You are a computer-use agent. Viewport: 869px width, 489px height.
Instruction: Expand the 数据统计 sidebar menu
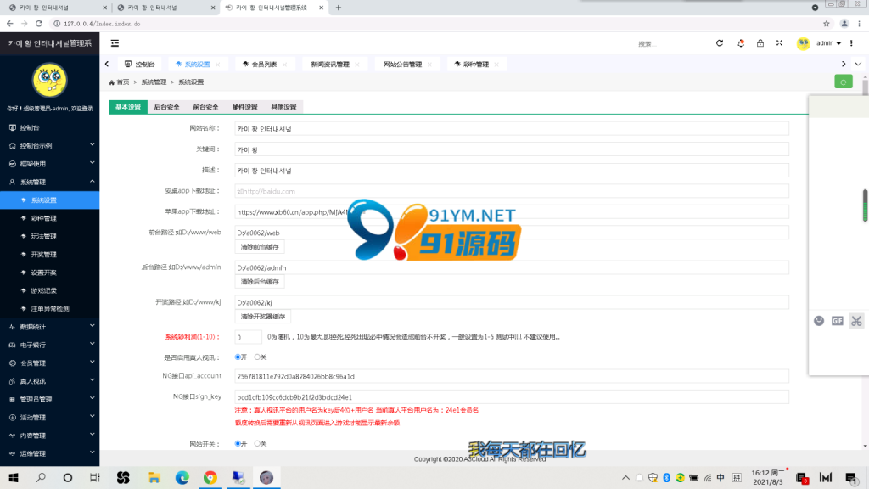coord(50,327)
